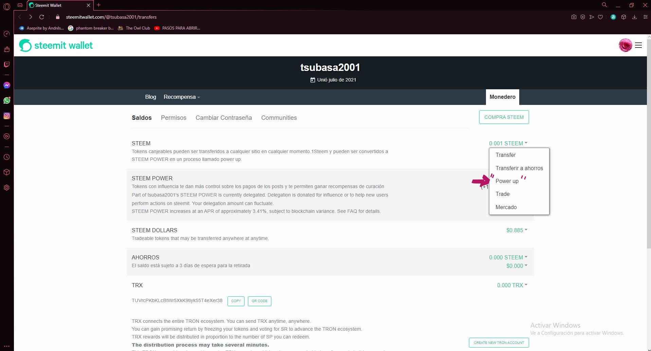Image resolution: width=651 pixels, height=351 pixels.
Task: Switch to the Permisos tab
Action: coord(174,118)
